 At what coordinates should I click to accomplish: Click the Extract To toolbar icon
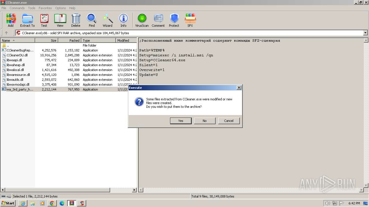(x=27, y=20)
